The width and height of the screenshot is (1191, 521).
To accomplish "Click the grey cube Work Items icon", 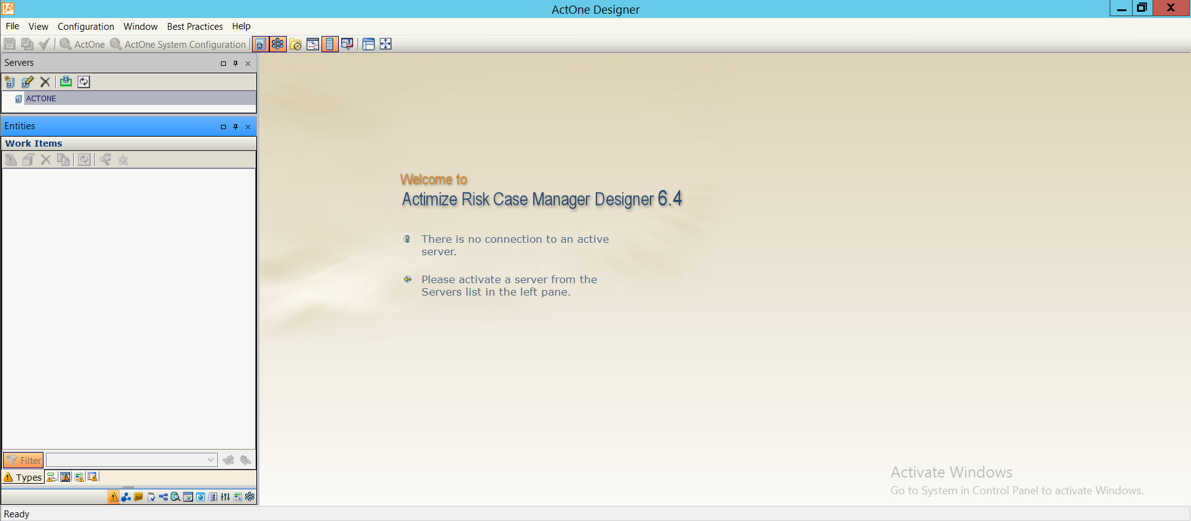I will coord(28,160).
